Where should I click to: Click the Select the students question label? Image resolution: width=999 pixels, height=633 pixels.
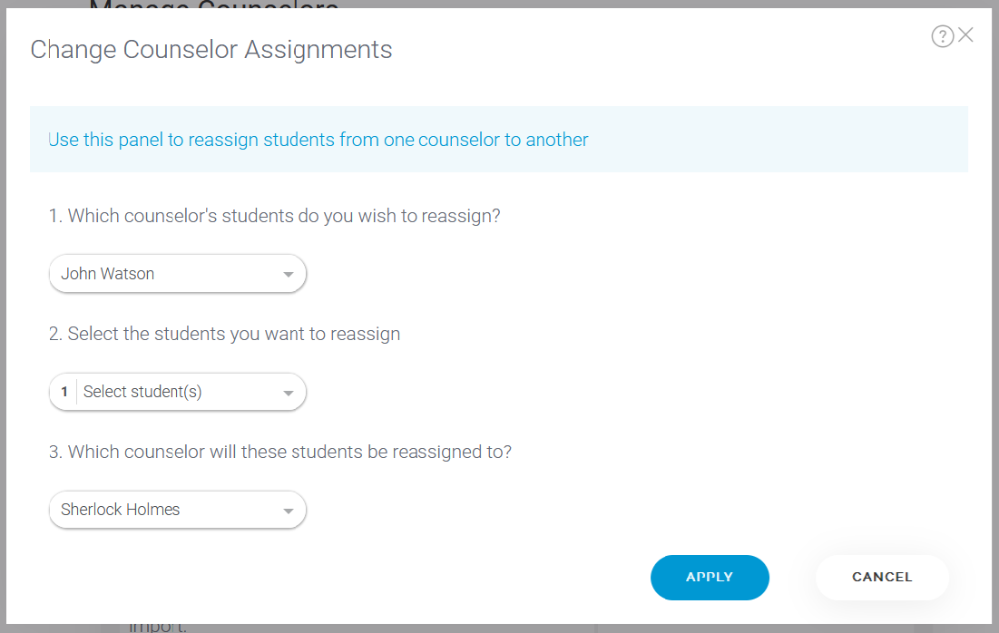click(224, 334)
